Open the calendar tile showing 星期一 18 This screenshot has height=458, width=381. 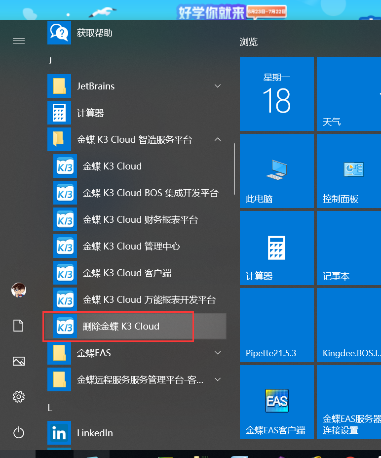point(277,94)
